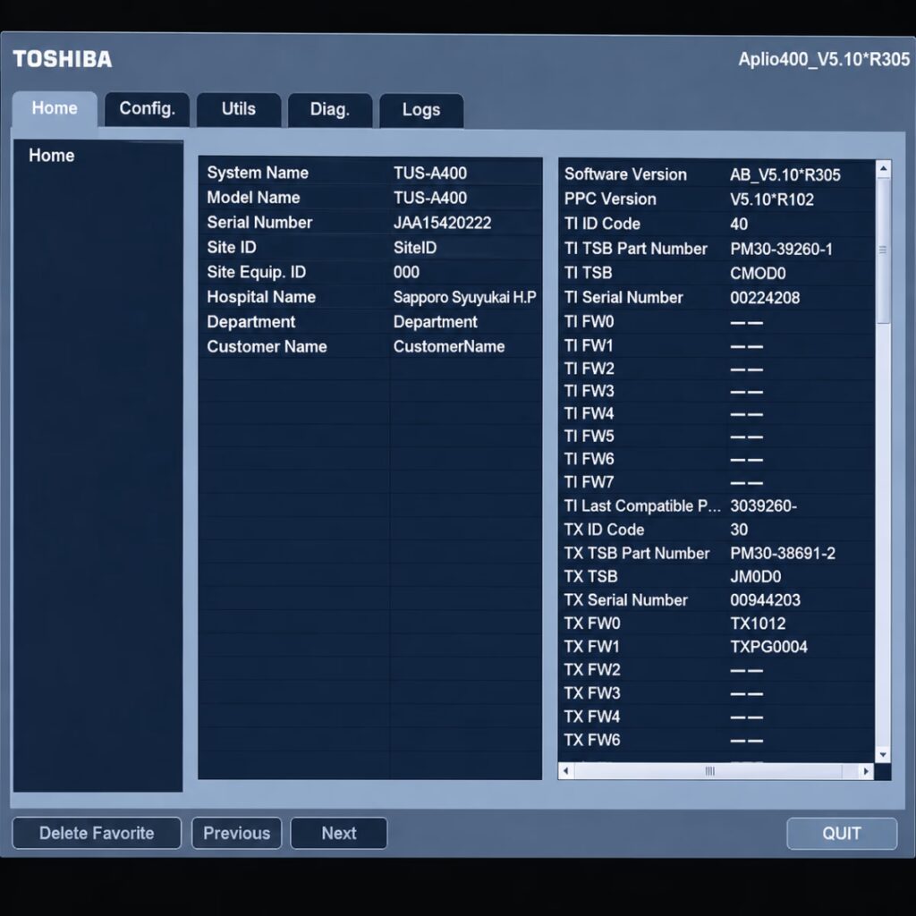Click the vertical scrollbar down arrow

pos(883,755)
